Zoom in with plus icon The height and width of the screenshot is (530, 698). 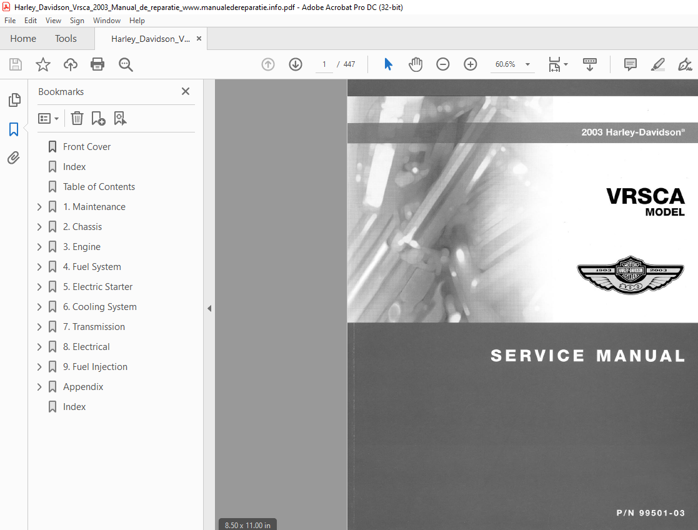471,64
